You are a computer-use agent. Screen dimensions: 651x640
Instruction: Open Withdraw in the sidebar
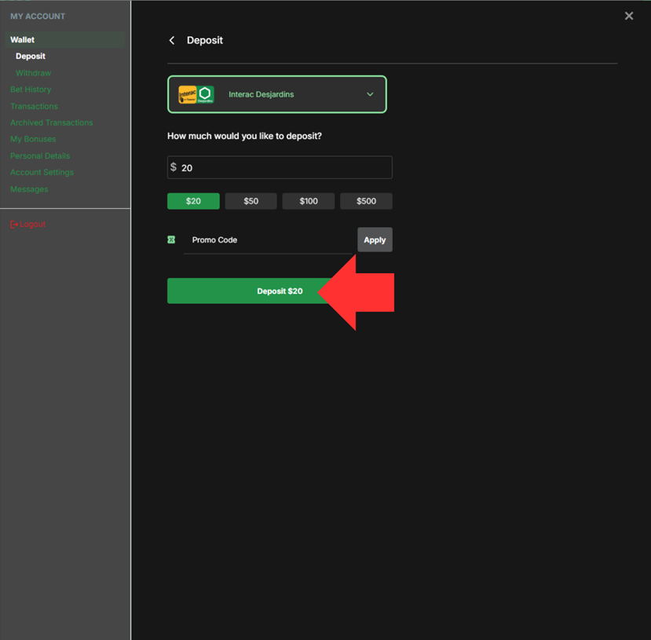point(33,73)
